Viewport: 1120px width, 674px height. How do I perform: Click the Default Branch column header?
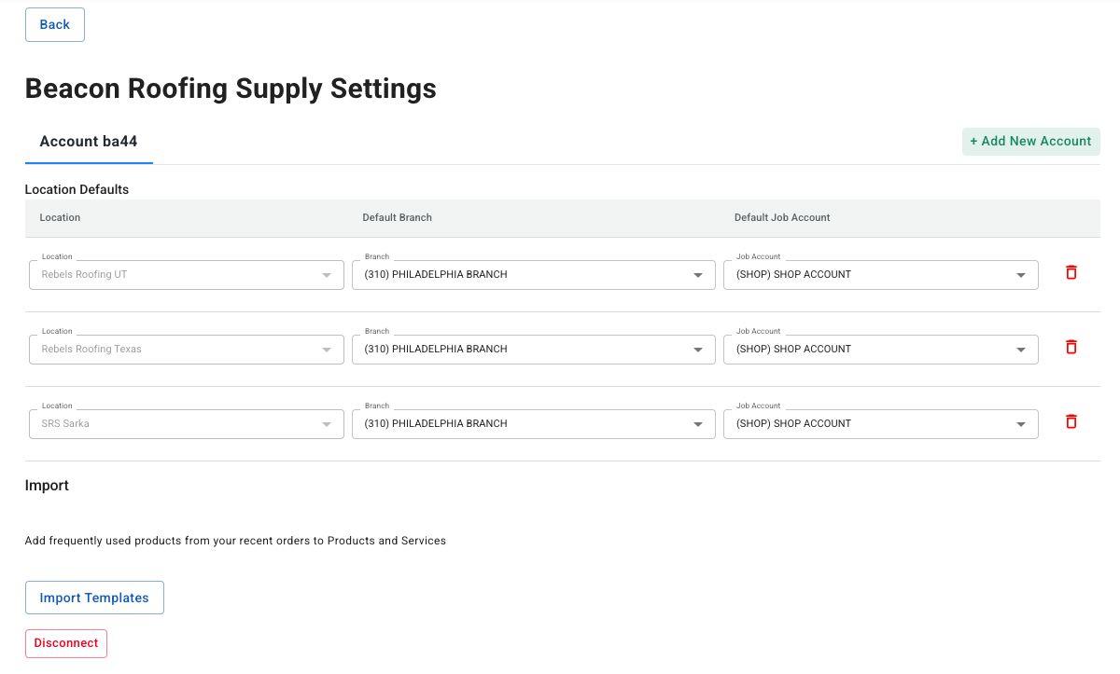[x=397, y=217]
